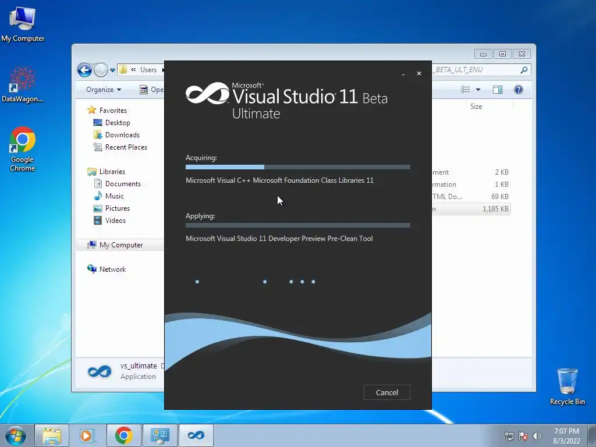This screenshot has height=447, width=596.
Task: Open File Explorer from the taskbar
Action: click(x=52, y=435)
